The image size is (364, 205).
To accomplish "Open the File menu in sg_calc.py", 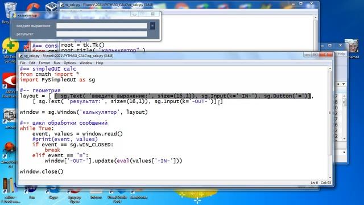I will pos(23,63).
